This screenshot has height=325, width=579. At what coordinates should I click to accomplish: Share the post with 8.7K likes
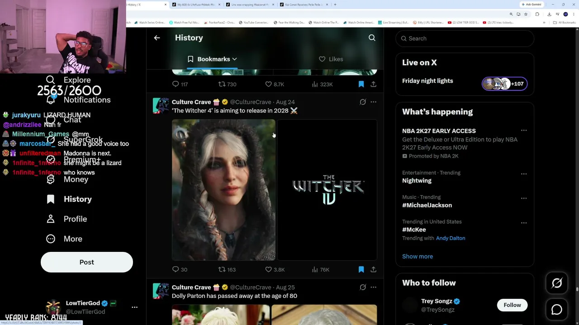tap(373, 84)
